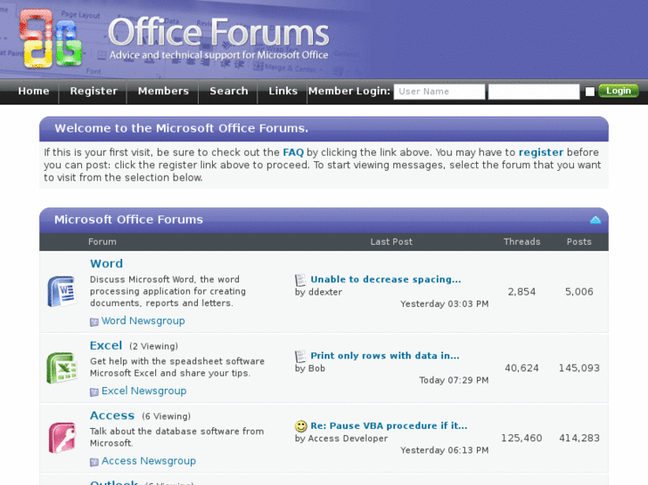Open the Access forum title link
648x485 pixels.
tap(112, 416)
